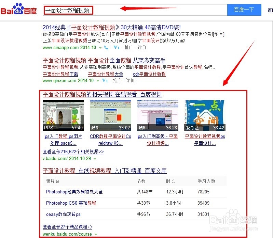Open 平面设计教程 在线视频教程 百度文库 title
Image resolution: width=273 pixels, height=238 pixels.
click(x=105, y=171)
